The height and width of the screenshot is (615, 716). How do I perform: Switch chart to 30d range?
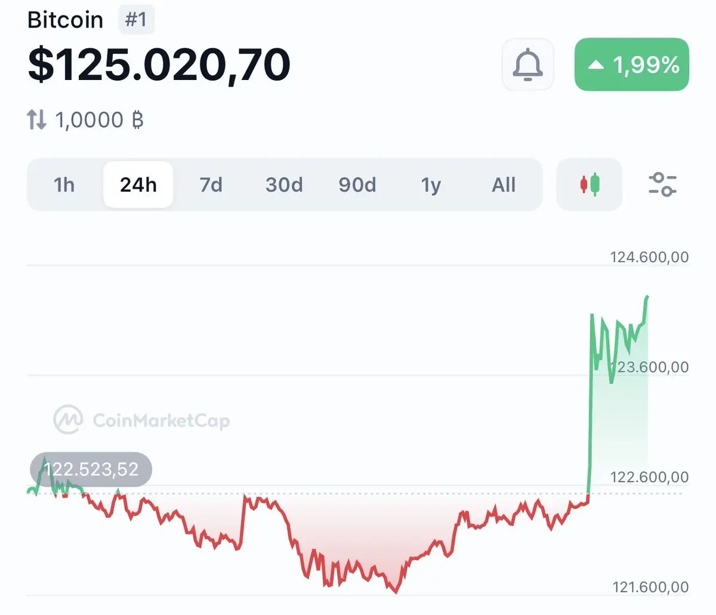click(x=284, y=184)
